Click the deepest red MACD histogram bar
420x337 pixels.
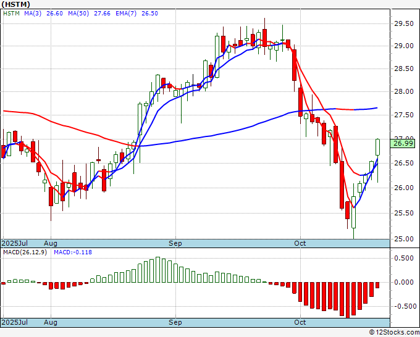pyautogui.click(x=348, y=300)
